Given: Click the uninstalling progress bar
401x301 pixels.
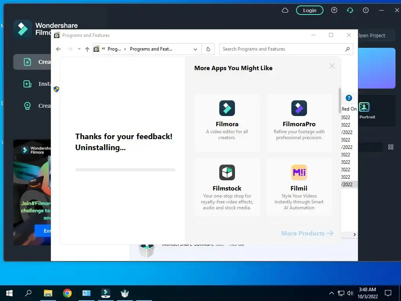Looking at the screenshot, I should 125,170.
